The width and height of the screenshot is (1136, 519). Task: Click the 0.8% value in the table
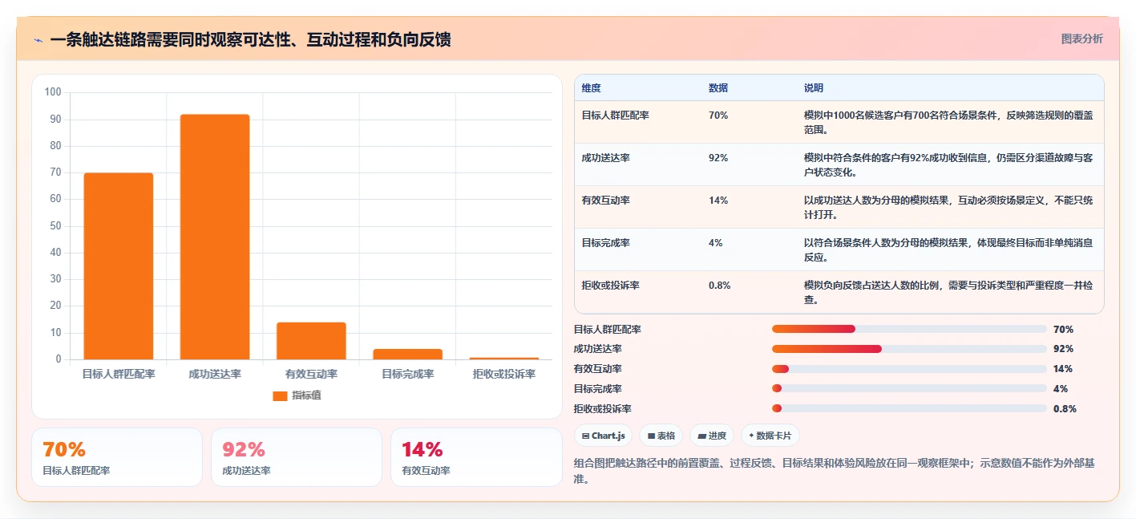pyautogui.click(x=720, y=286)
